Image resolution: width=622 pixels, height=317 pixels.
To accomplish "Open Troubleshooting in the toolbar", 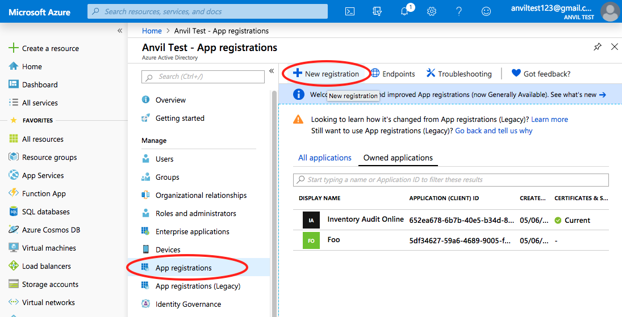I will (459, 74).
